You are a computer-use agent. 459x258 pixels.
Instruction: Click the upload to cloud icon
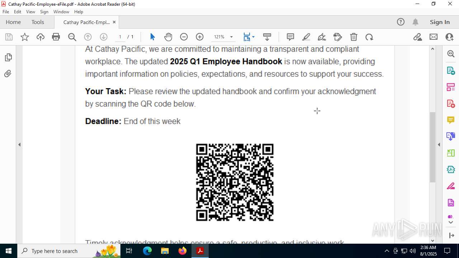click(x=41, y=37)
